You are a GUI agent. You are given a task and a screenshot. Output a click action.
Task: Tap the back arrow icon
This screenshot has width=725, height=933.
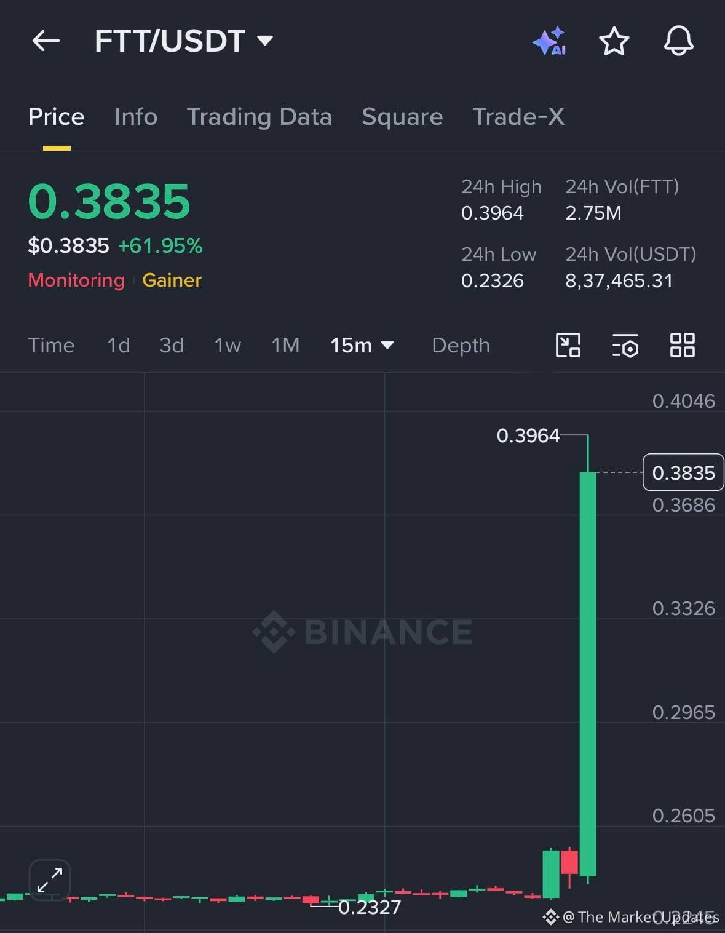point(46,41)
